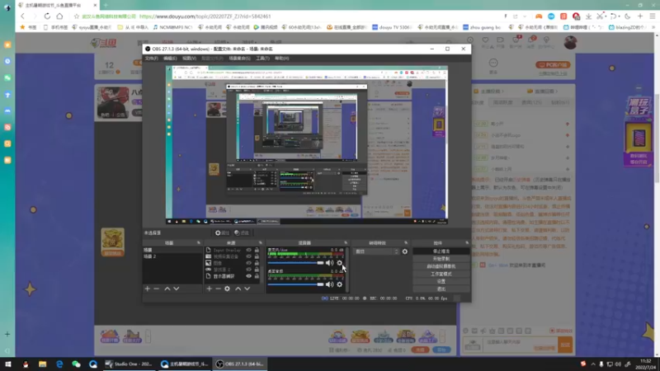The image size is (660, 371).
Task: Reload page with browser refresh icon
Action: click(47, 16)
